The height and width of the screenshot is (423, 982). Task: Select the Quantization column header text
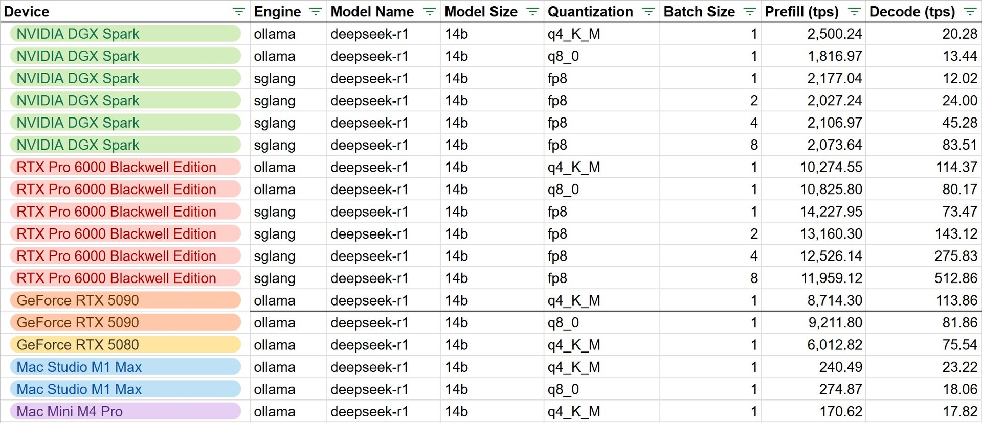[590, 12]
